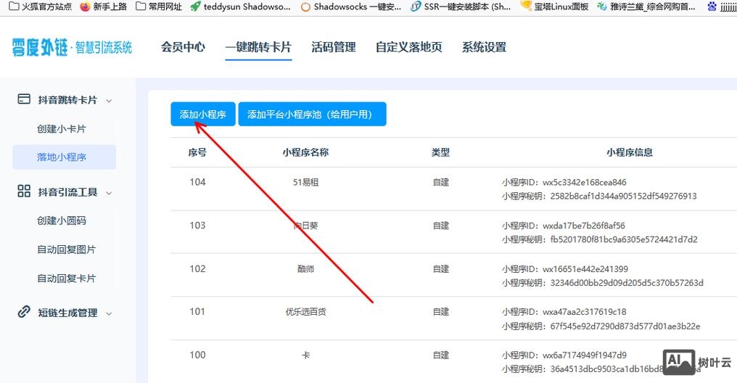Open the 常用网址 bookmark folder

[158, 6]
